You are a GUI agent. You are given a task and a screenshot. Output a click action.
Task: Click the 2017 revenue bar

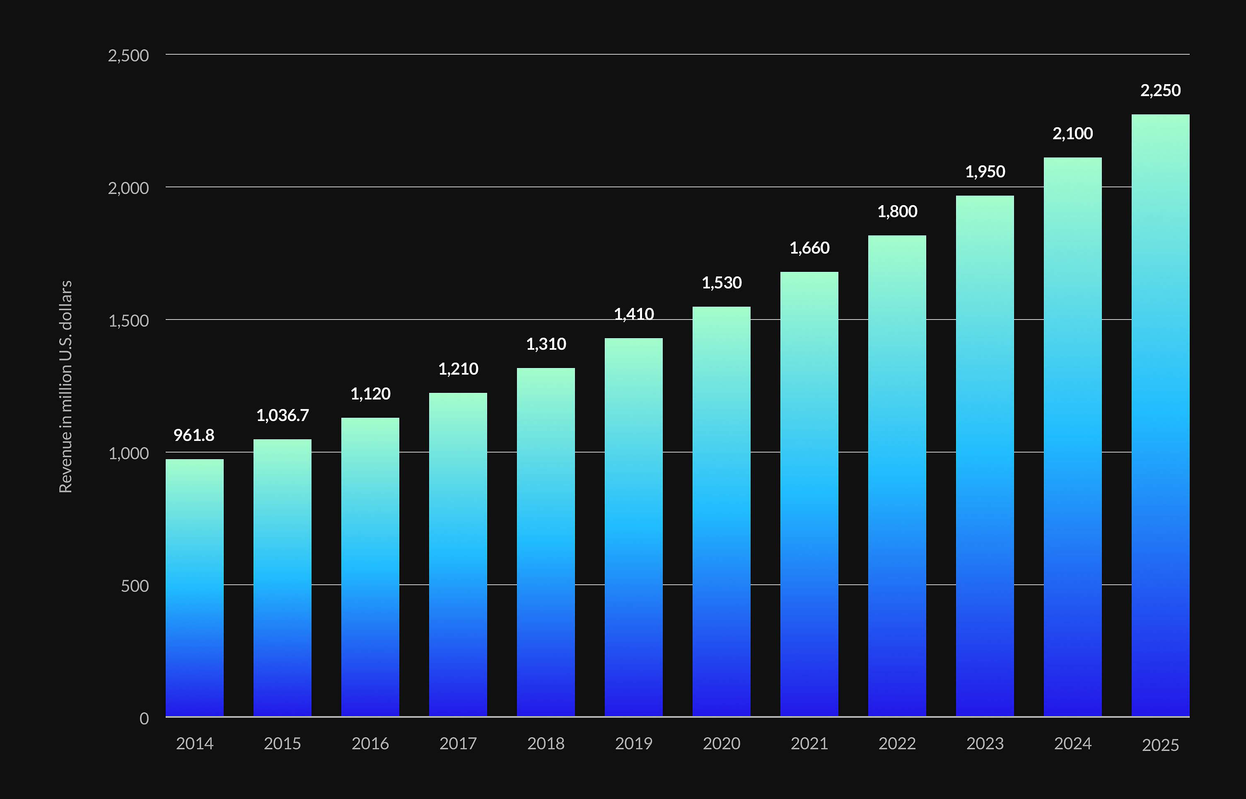click(x=458, y=554)
